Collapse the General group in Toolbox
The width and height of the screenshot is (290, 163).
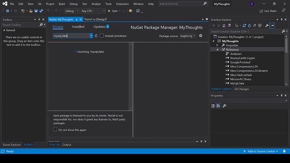(4, 30)
